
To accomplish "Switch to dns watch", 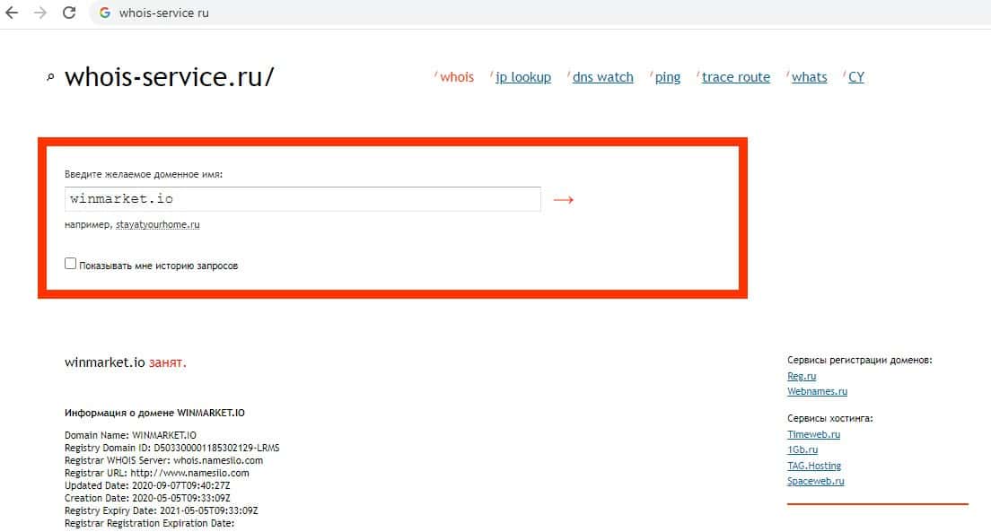I will click(x=603, y=77).
